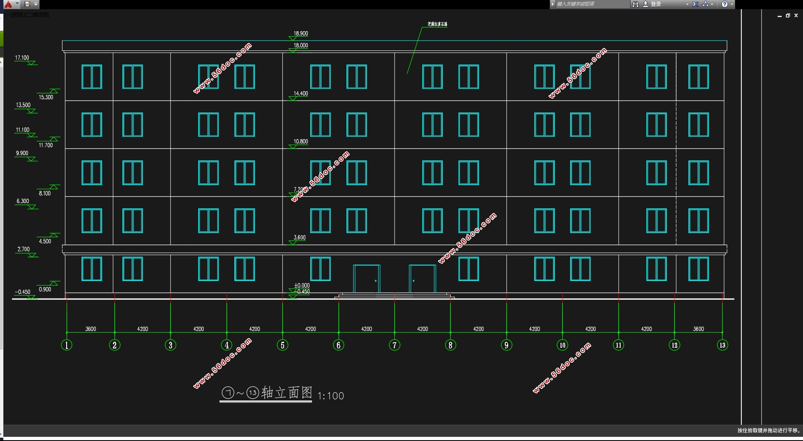Click the user profile silhouette icon
Screen dimensions: 803x441
(x=646, y=4)
